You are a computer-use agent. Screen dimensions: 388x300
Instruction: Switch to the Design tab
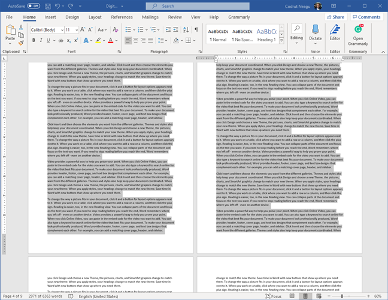[72, 17]
